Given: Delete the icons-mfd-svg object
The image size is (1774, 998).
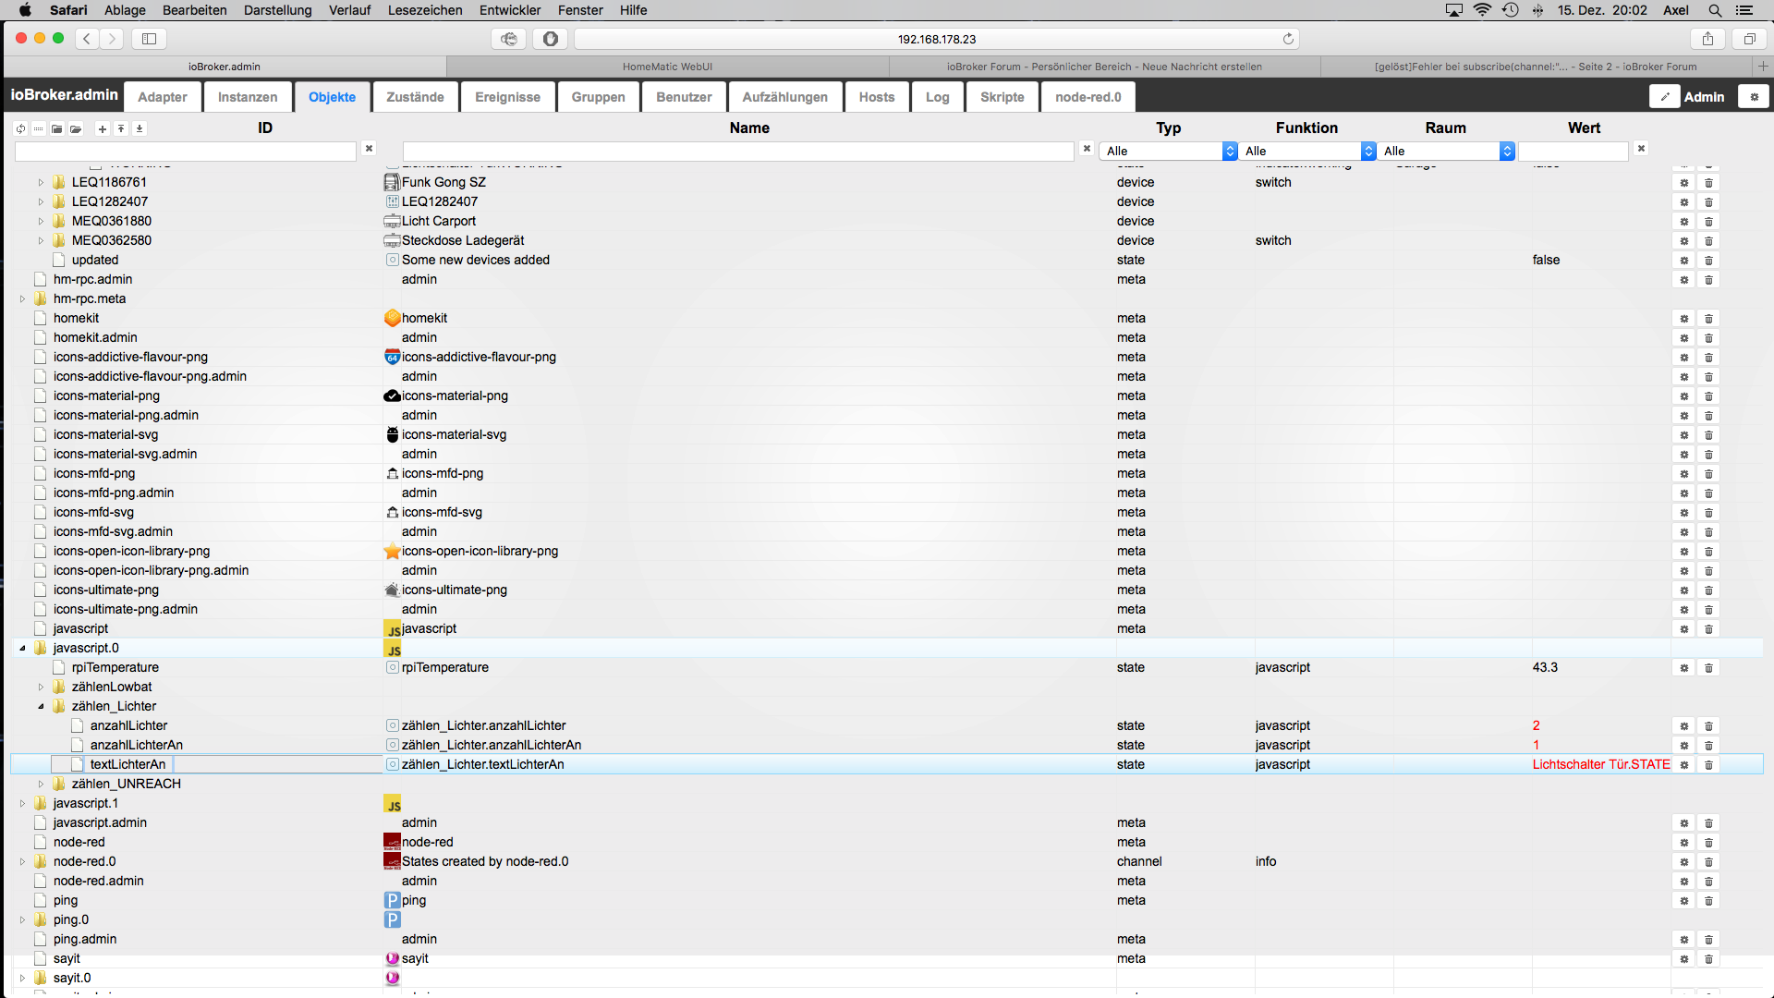Looking at the screenshot, I should coord(1708,513).
